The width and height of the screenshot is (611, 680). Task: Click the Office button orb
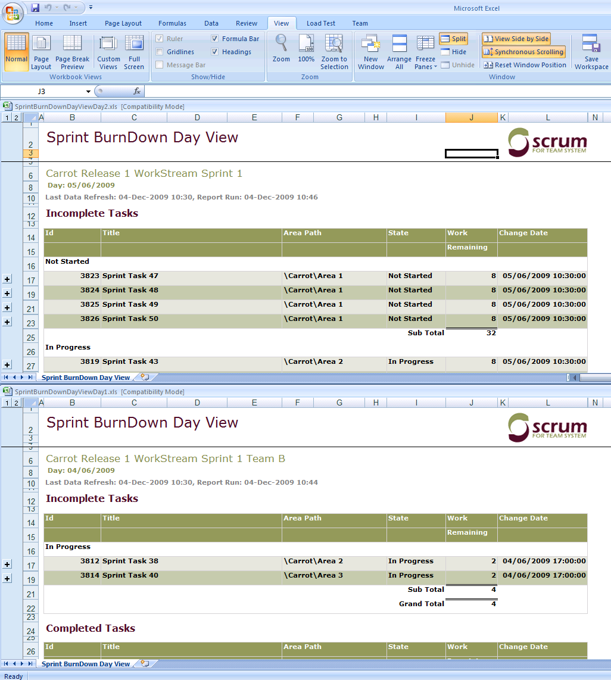[12, 14]
